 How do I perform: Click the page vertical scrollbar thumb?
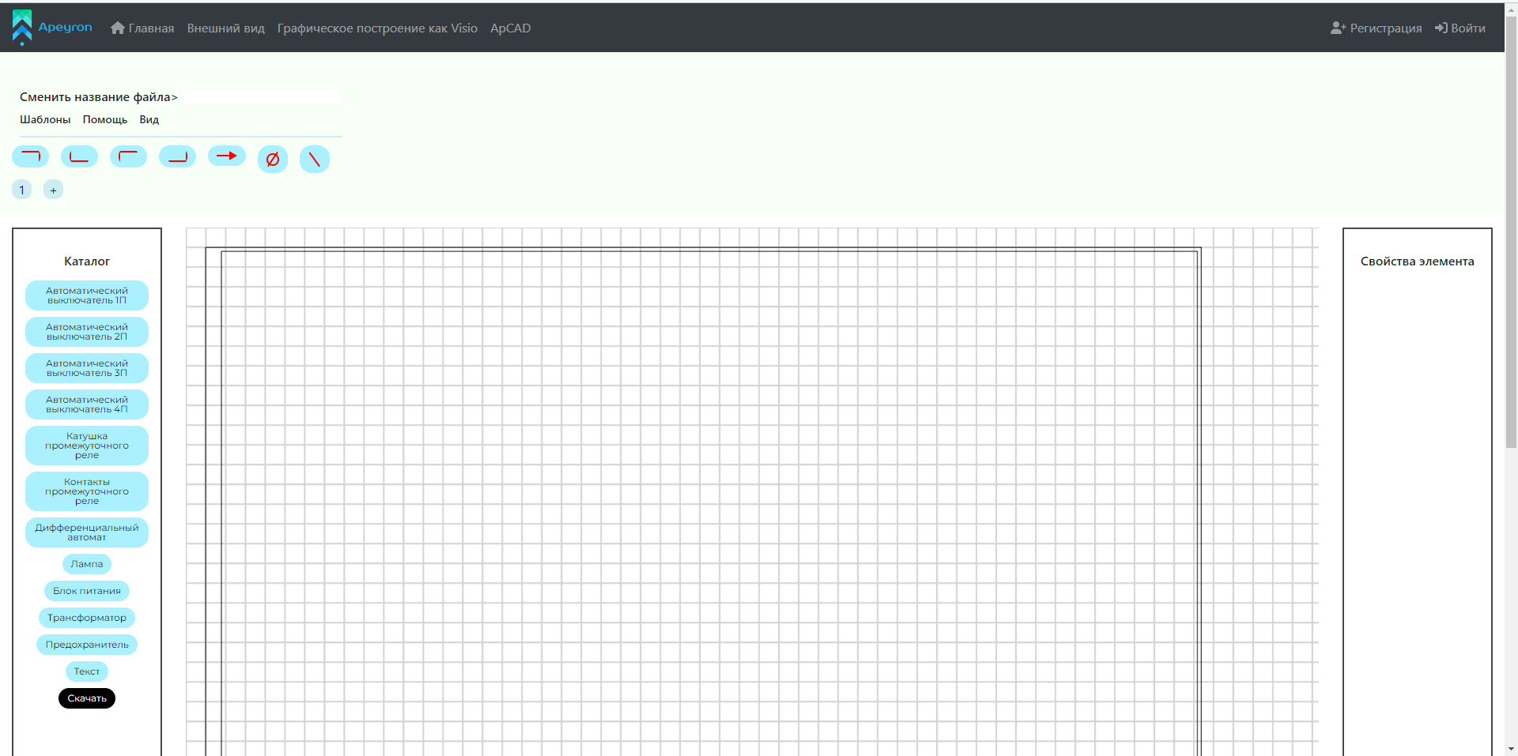click(x=1511, y=233)
